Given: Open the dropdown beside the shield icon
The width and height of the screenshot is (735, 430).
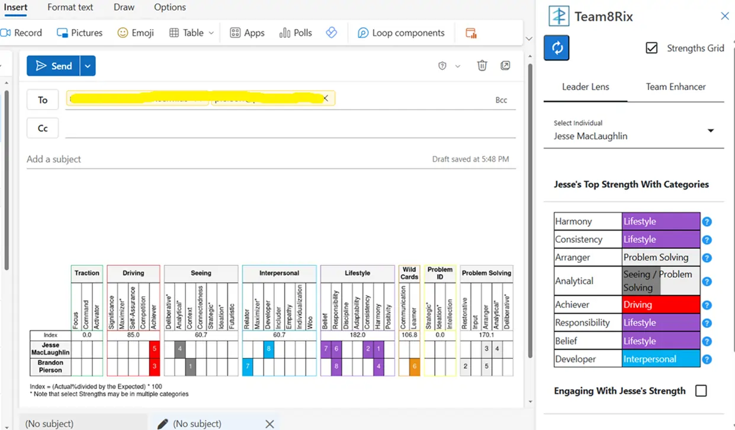Looking at the screenshot, I should (x=458, y=66).
